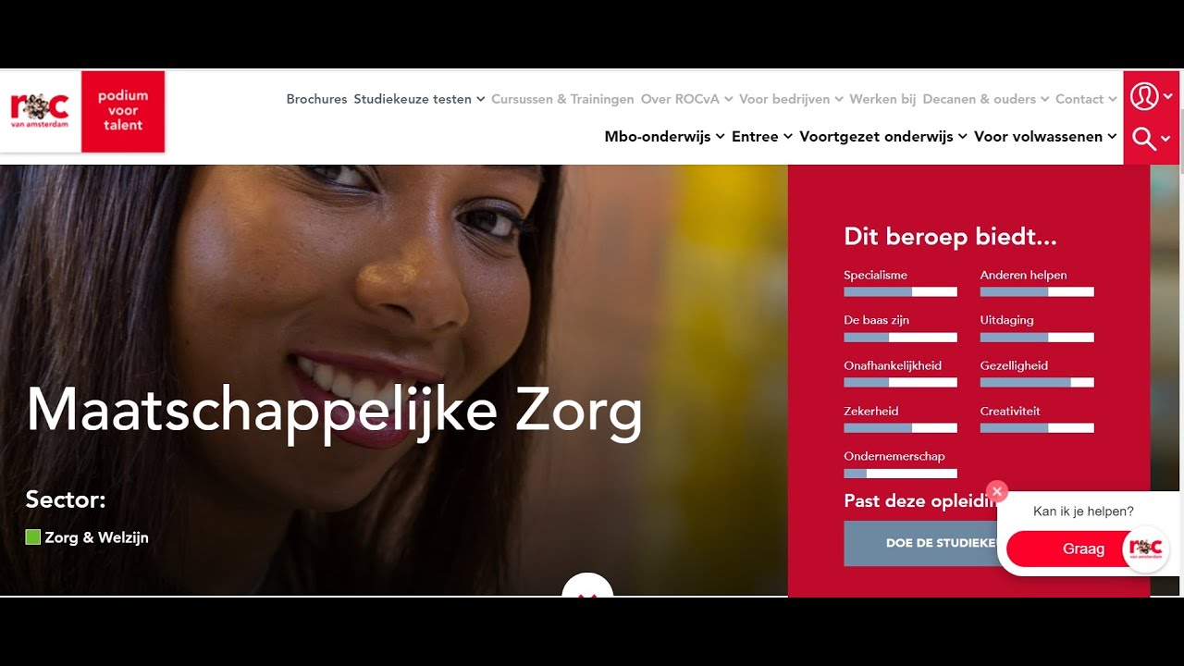Open the search magnifier icon
This screenshot has width=1184, height=666.
tap(1152, 140)
